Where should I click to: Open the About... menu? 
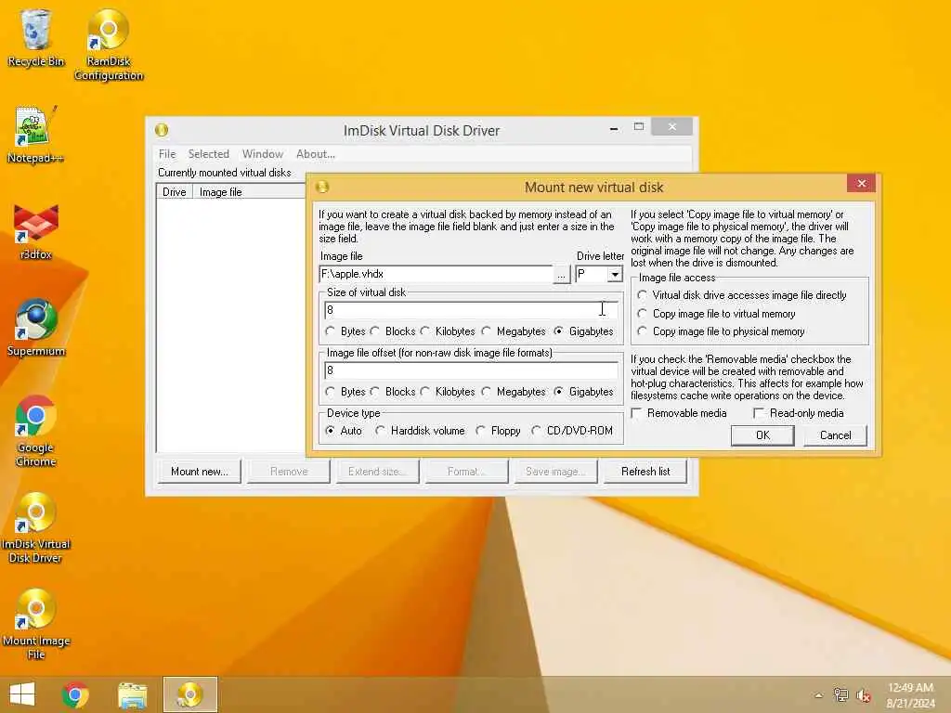click(x=316, y=154)
